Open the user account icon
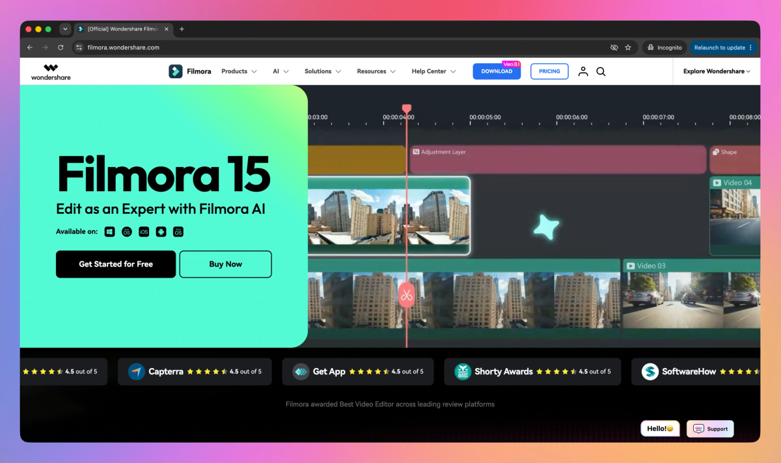Viewport: 781px width, 463px height. [x=583, y=72]
